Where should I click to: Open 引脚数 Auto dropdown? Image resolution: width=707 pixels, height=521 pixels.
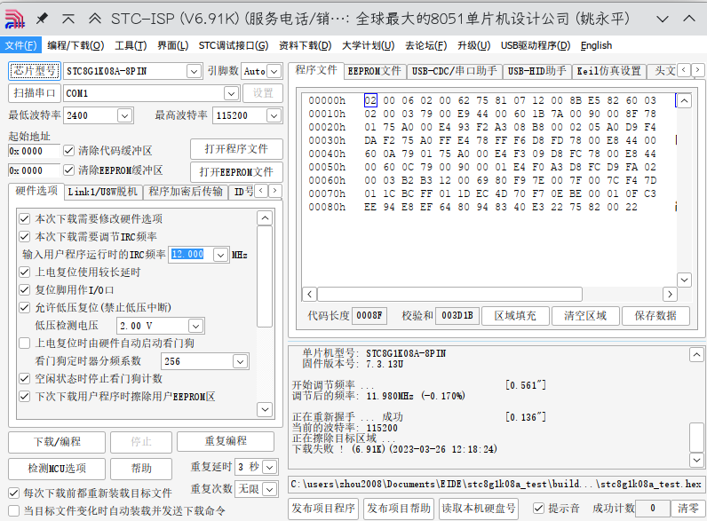click(x=274, y=71)
